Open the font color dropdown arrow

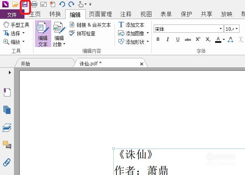pos(224,39)
